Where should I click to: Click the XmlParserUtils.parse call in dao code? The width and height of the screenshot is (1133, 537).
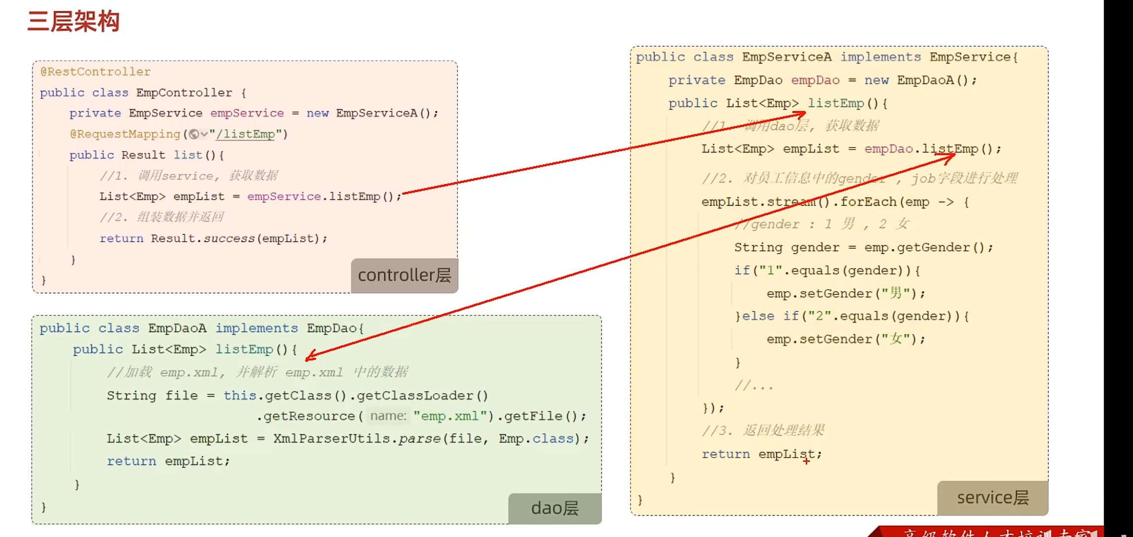pyautogui.click(x=356, y=439)
